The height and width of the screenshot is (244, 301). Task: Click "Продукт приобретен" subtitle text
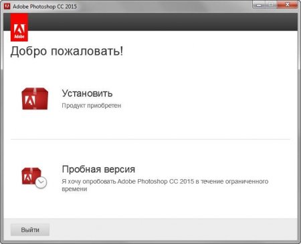92,106
